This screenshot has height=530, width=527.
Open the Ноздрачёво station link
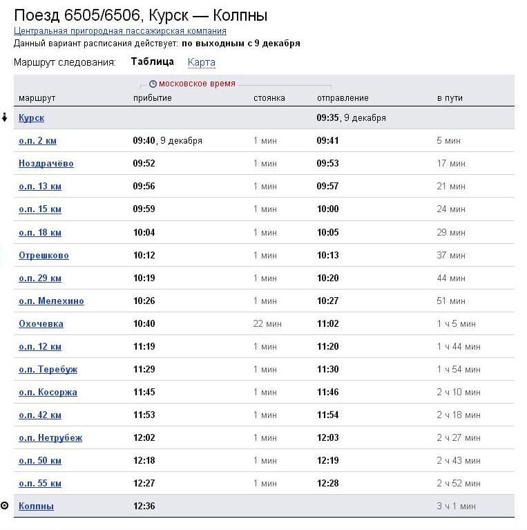pos(46,164)
